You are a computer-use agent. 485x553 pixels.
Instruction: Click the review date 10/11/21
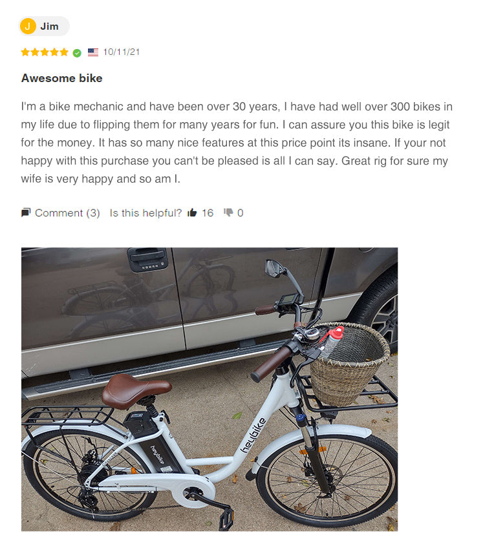122,52
